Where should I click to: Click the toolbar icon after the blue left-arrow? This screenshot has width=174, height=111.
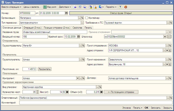point(80,7)
